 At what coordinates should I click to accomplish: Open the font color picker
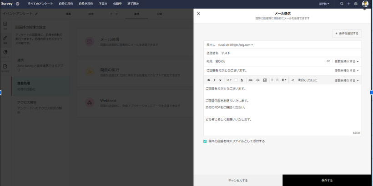(242, 80)
